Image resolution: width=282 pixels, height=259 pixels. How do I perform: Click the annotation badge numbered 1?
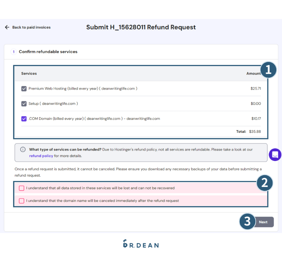pos(268,70)
